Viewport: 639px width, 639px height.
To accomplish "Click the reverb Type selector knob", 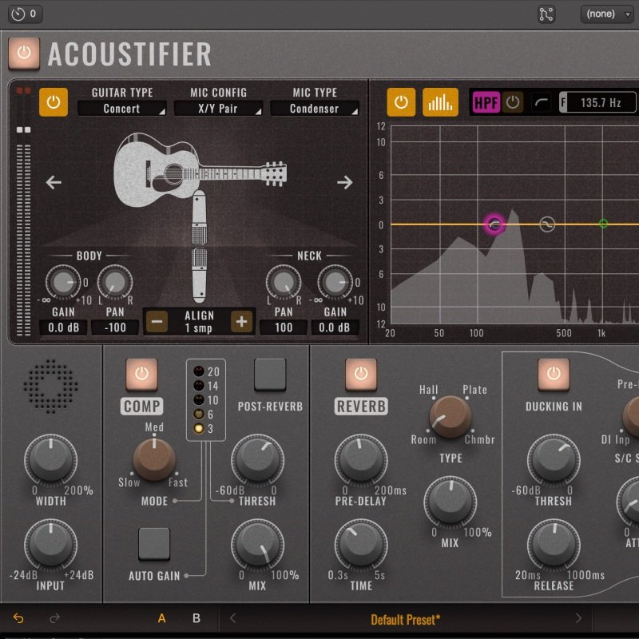I will (x=450, y=416).
